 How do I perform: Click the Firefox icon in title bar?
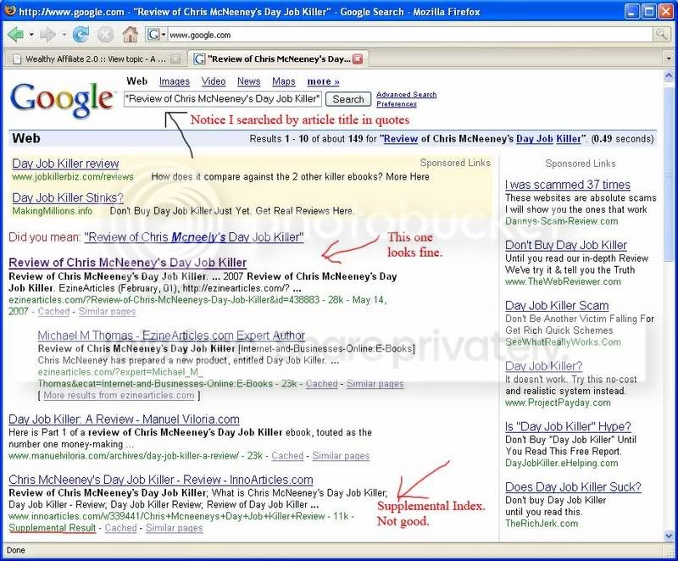10,10
